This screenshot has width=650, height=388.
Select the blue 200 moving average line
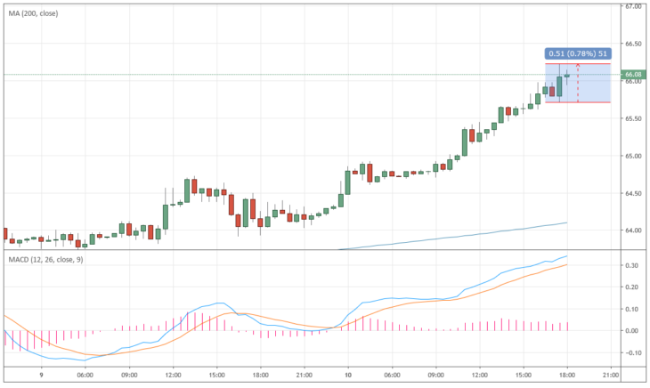[452, 237]
